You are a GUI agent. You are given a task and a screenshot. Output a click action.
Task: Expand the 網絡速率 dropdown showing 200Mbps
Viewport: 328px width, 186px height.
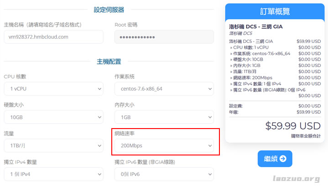[x=164, y=146]
